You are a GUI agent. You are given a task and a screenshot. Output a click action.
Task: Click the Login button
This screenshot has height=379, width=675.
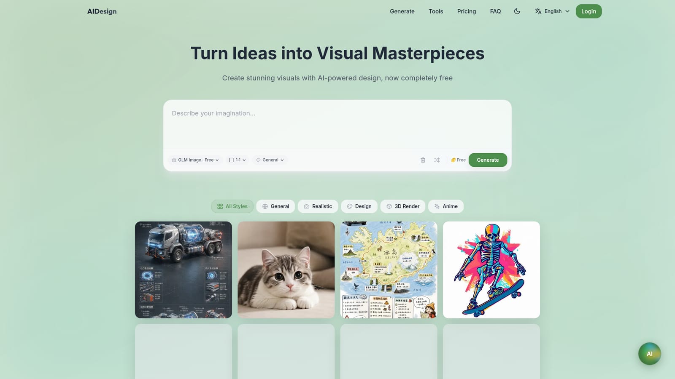point(589,11)
